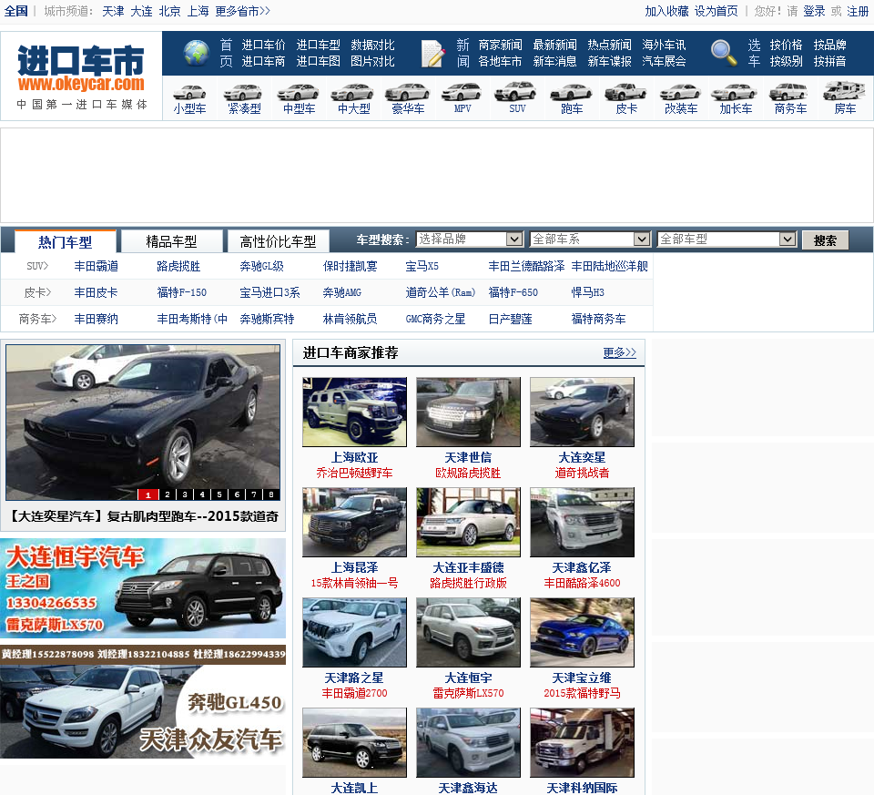Image resolution: width=874 pixels, height=795 pixels.
Task: Click the globe home icon
Action: pos(197,53)
